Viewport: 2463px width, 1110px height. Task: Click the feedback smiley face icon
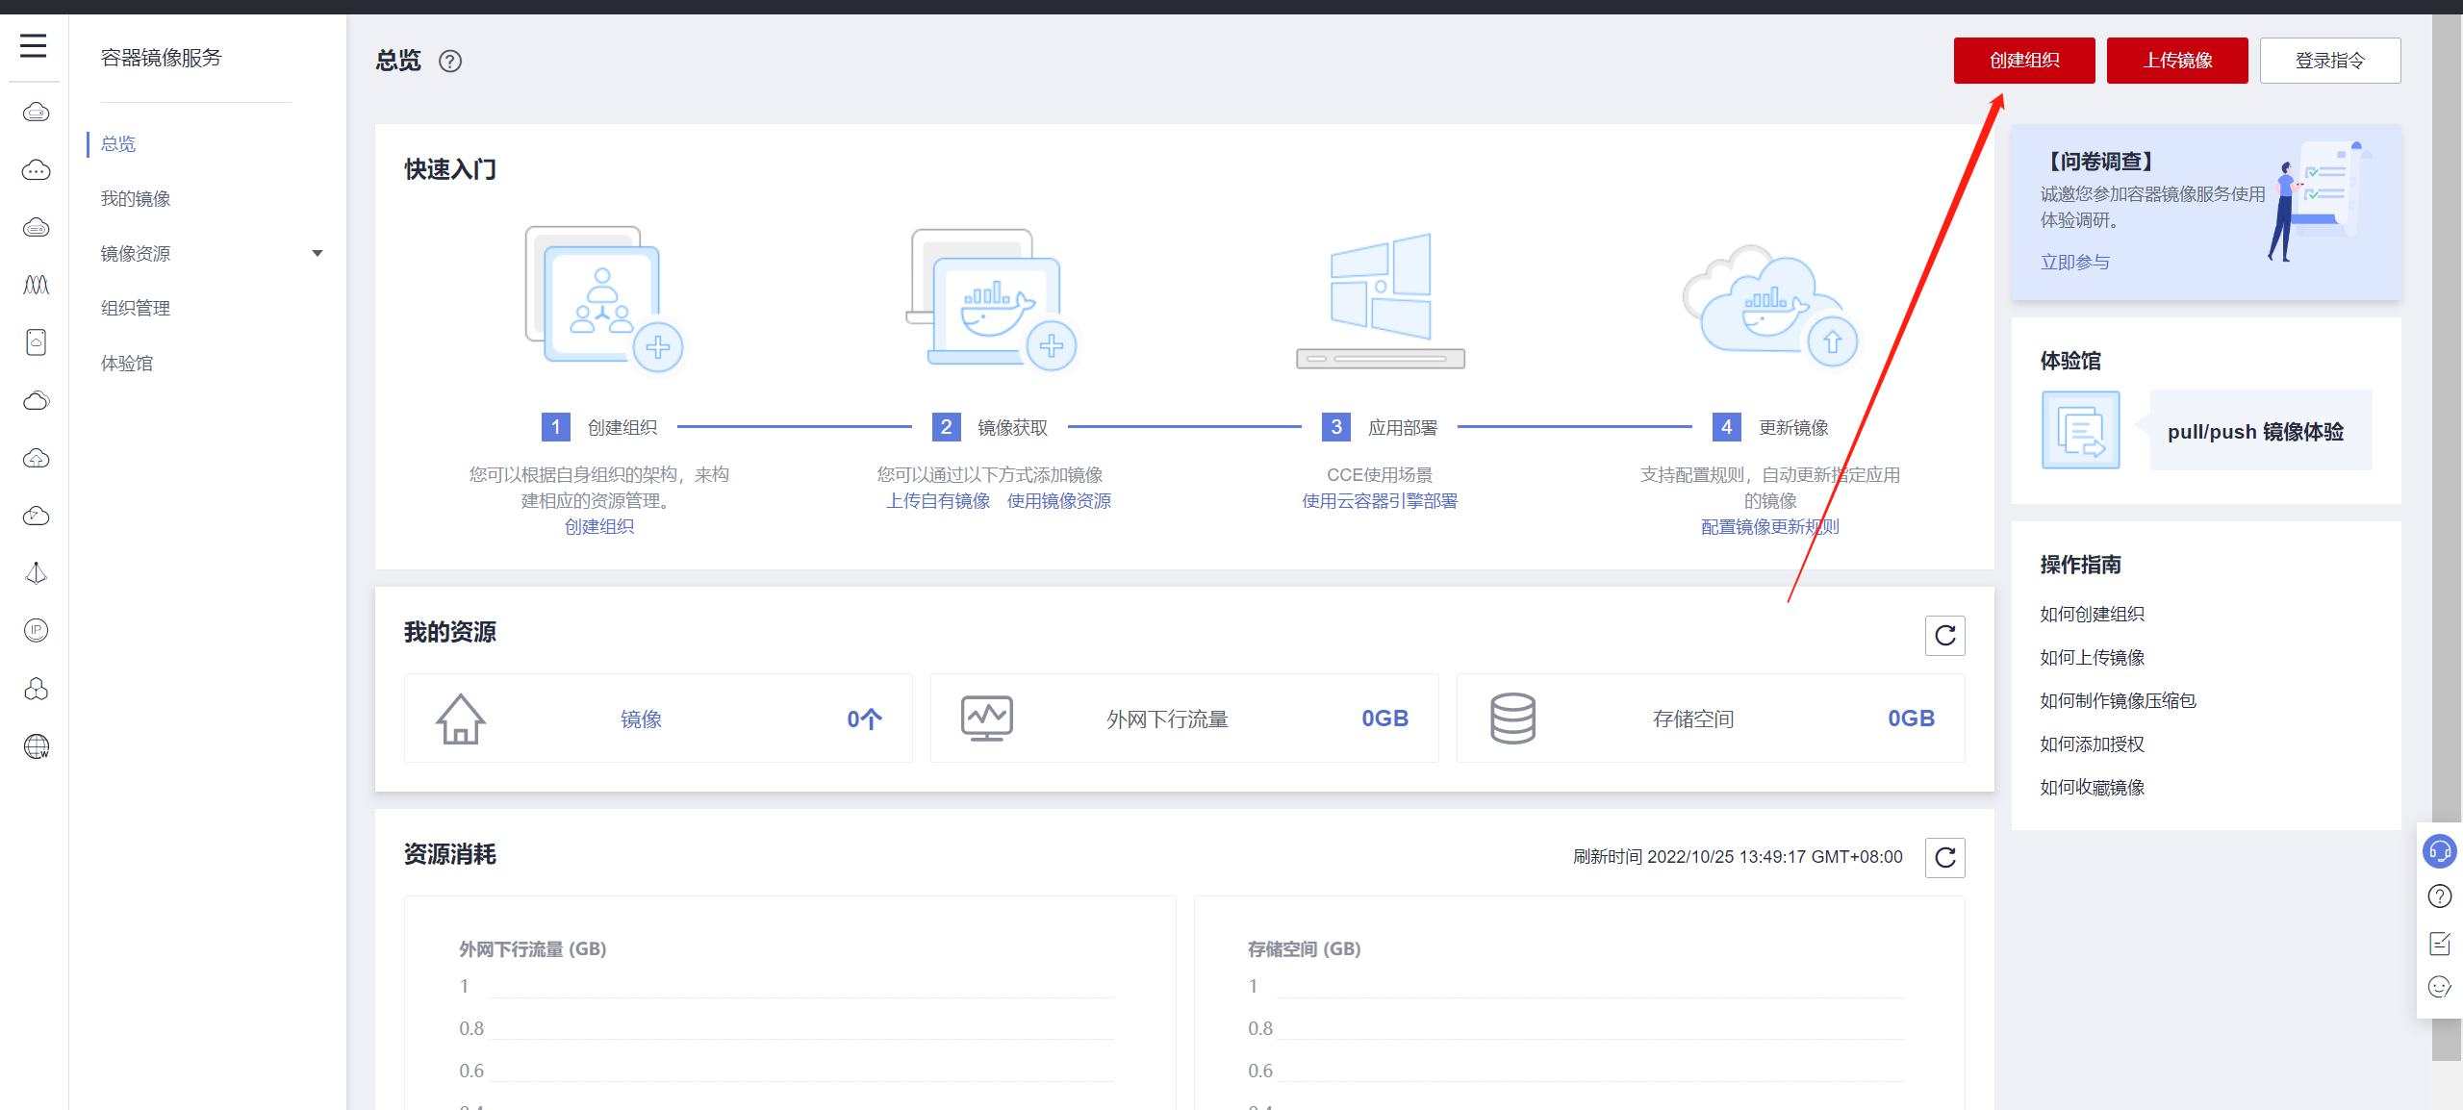[x=2439, y=987]
